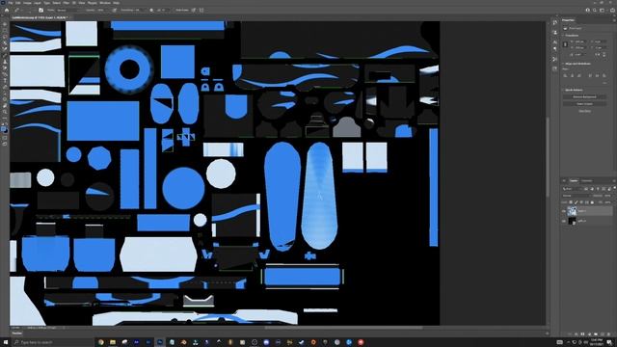Click the open document tab
Image resolution: width=617 pixels, height=347 pixels.
click(x=40, y=17)
